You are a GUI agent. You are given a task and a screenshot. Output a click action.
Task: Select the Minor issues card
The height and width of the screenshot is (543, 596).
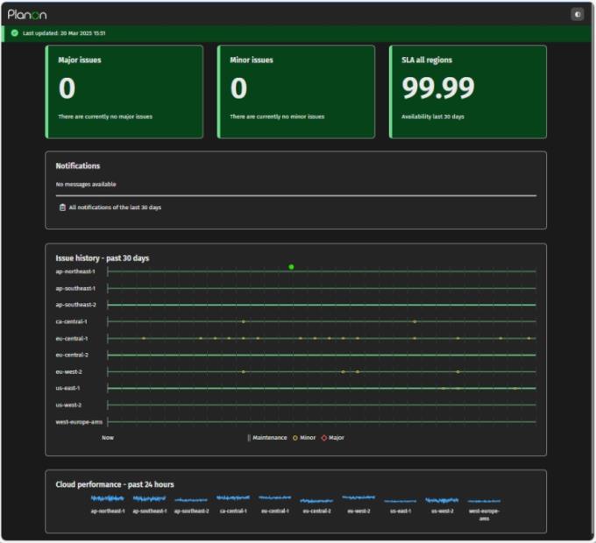(x=296, y=91)
